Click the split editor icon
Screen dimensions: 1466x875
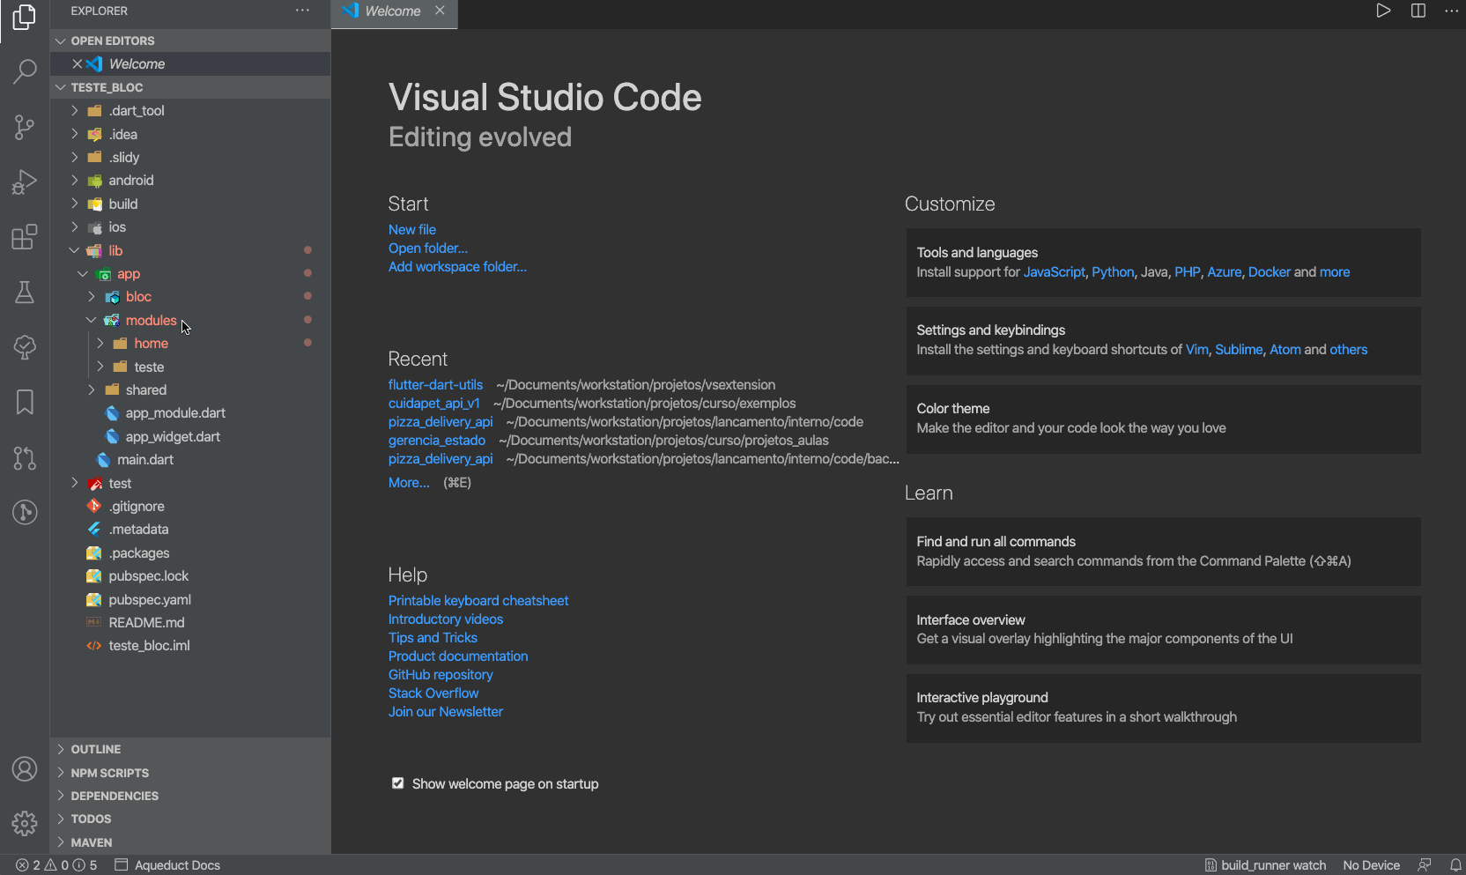coord(1418,11)
